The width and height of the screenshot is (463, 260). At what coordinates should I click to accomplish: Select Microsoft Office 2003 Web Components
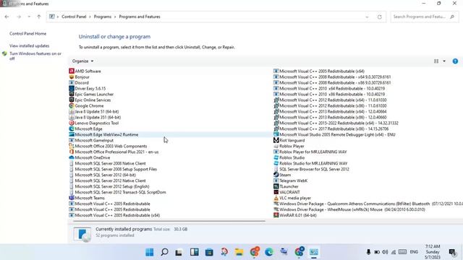pos(111,146)
